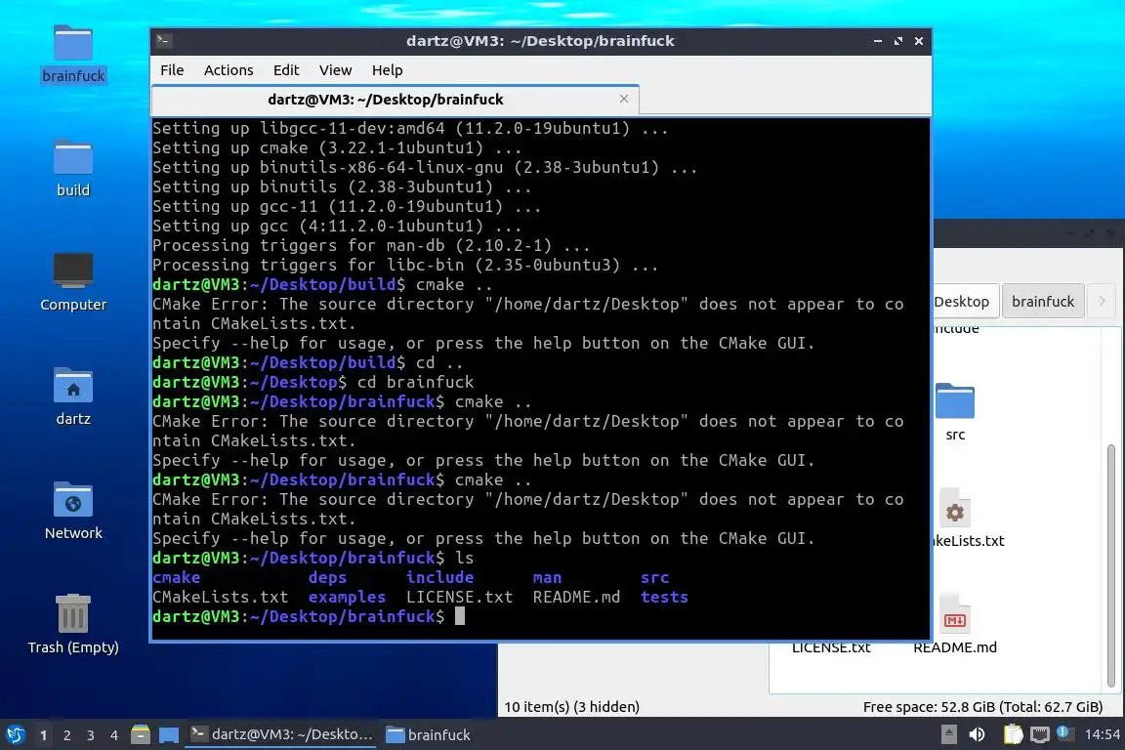Viewport: 1125px width, 750px height.
Task: Open the build folder on the desktop
Action: [x=73, y=168]
